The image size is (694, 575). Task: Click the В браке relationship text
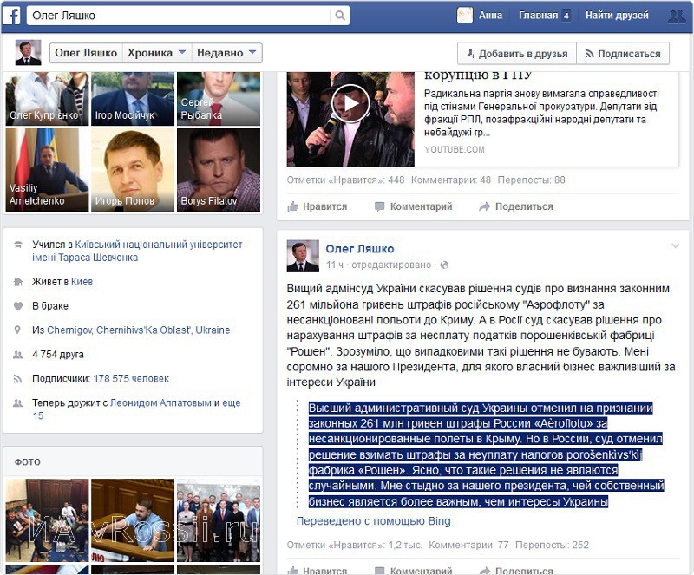click(x=50, y=306)
